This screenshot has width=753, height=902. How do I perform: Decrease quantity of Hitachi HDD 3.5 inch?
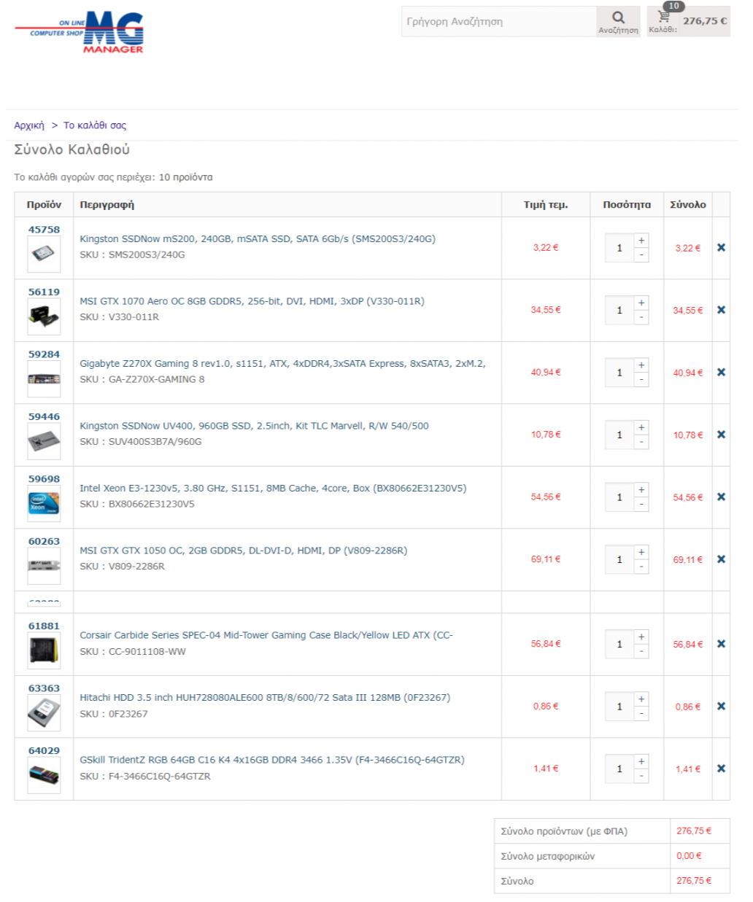pyautogui.click(x=641, y=714)
